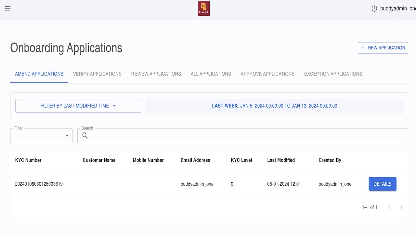Open the Filter combo box

pos(41,136)
